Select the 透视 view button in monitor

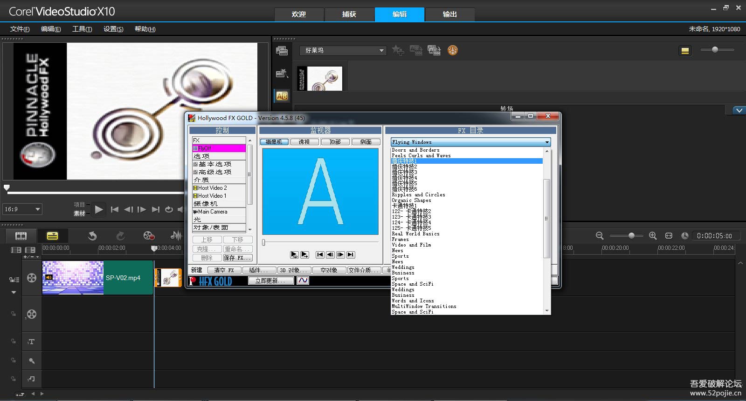pyautogui.click(x=304, y=142)
